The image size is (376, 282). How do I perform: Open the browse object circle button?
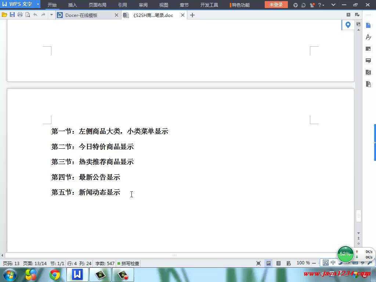click(358, 244)
